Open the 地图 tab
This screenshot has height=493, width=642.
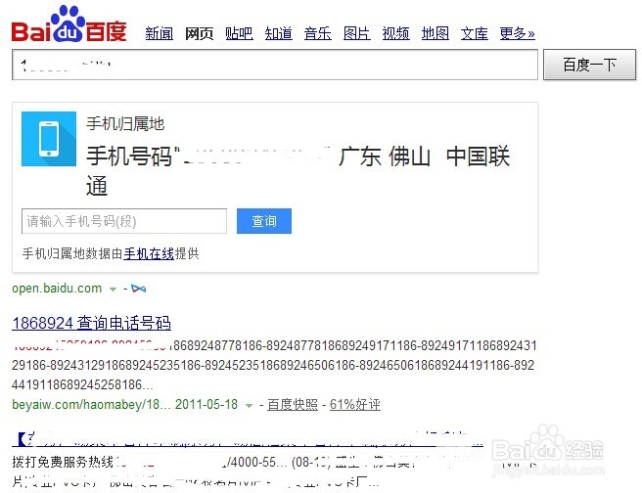pyautogui.click(x=436, y=33)
